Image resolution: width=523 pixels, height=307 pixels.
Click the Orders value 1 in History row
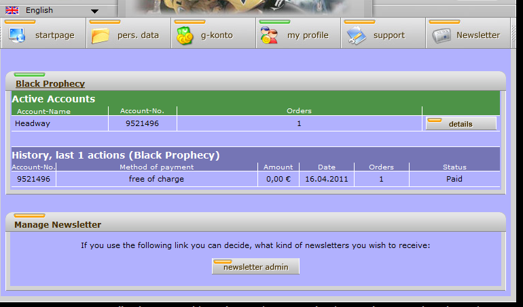click(x=381, y=179)
